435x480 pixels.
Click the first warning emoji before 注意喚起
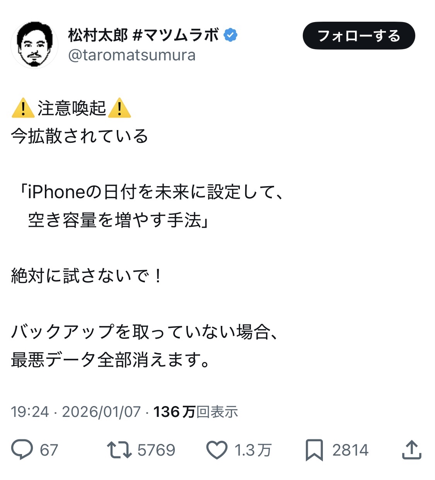pos(23,108)
